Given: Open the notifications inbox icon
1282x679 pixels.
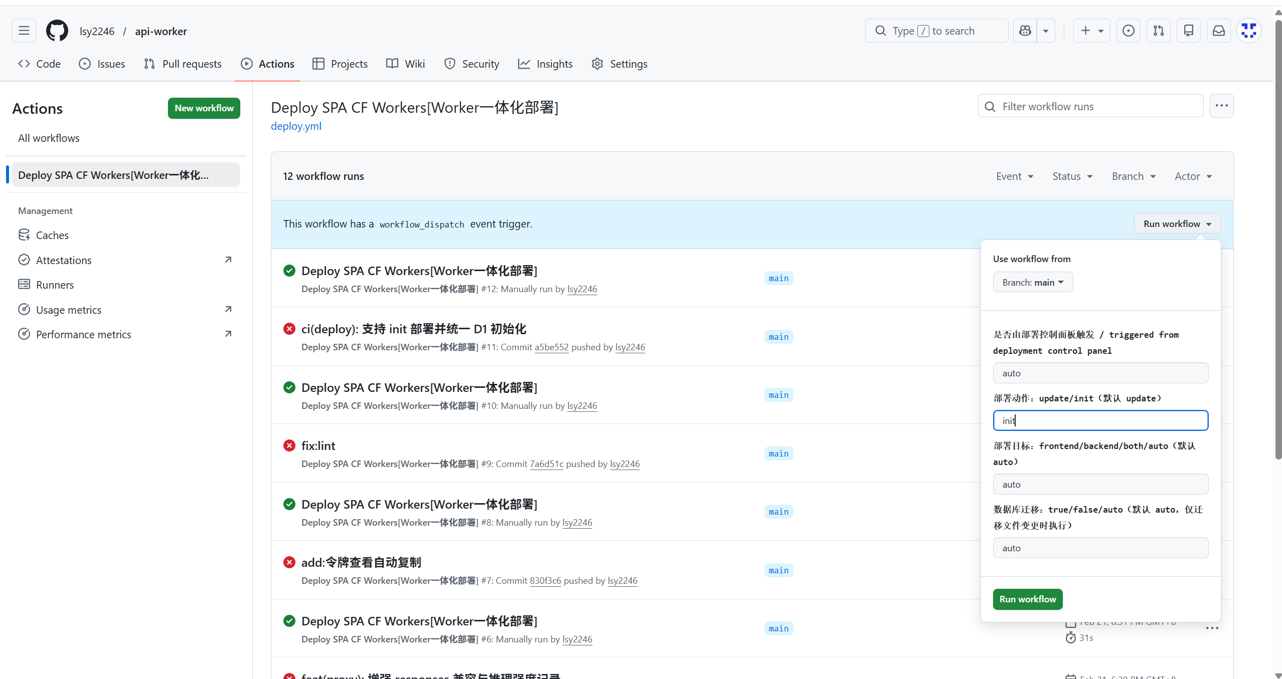Looking at the screenshot, I should tap(1219, 31).
